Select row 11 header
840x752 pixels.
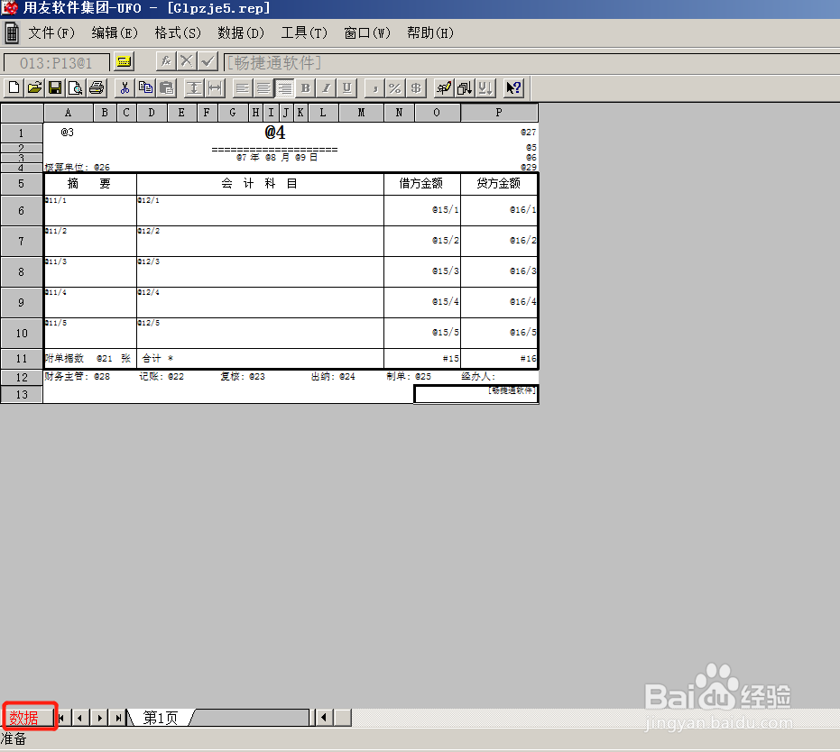click(22, 359)
